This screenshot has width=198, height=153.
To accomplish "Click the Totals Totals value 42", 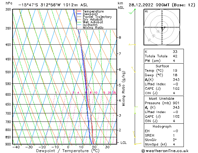I will [175, 56].
